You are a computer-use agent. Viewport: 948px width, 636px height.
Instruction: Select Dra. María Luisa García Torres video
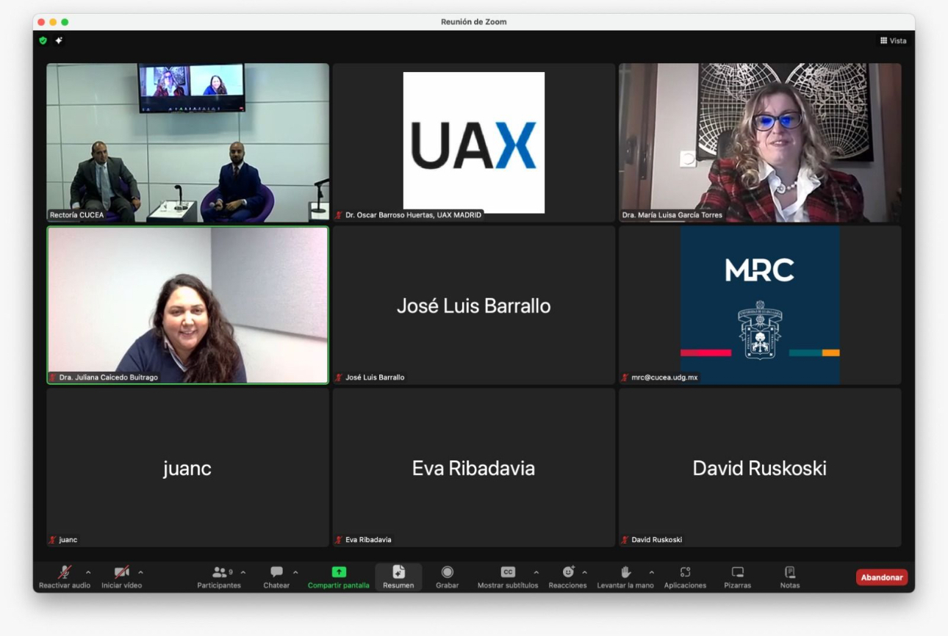760,142
